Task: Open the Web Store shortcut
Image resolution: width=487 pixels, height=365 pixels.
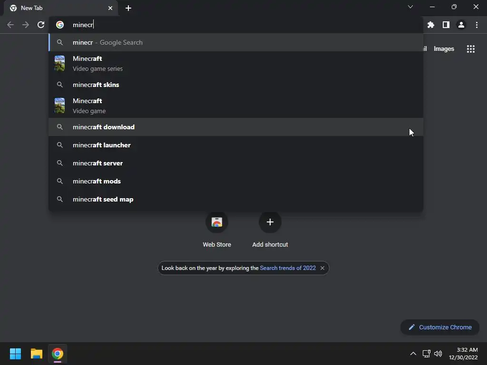Action: (217, 230)
